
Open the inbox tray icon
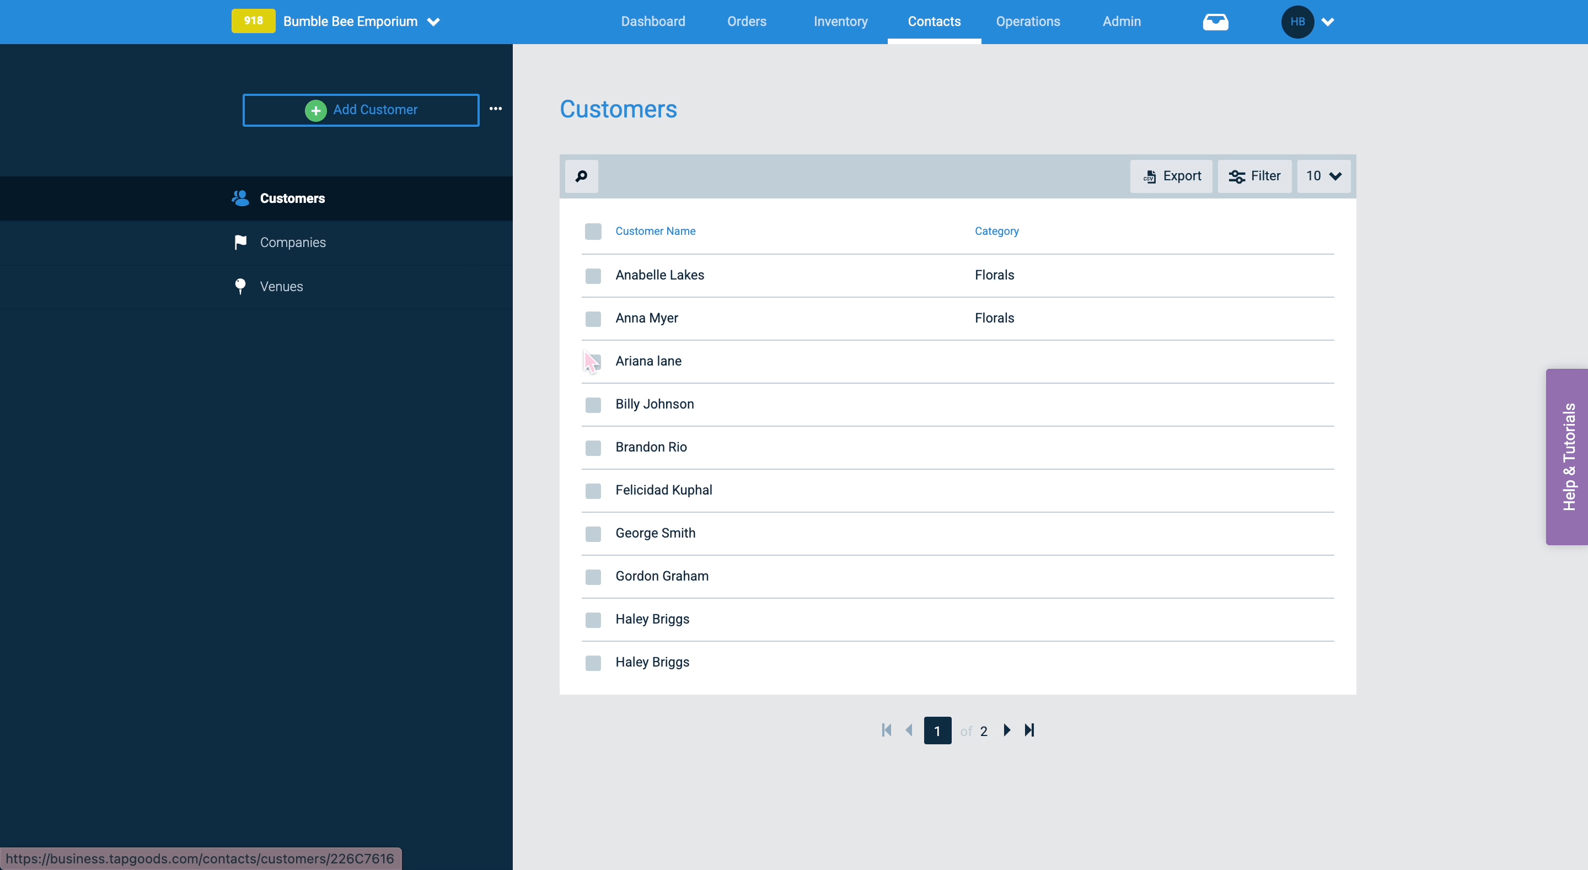click(x=1215, y=22)
